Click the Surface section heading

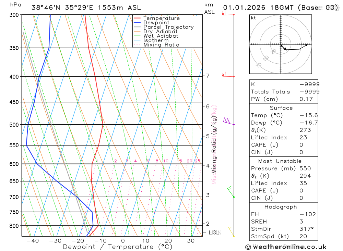281,108
